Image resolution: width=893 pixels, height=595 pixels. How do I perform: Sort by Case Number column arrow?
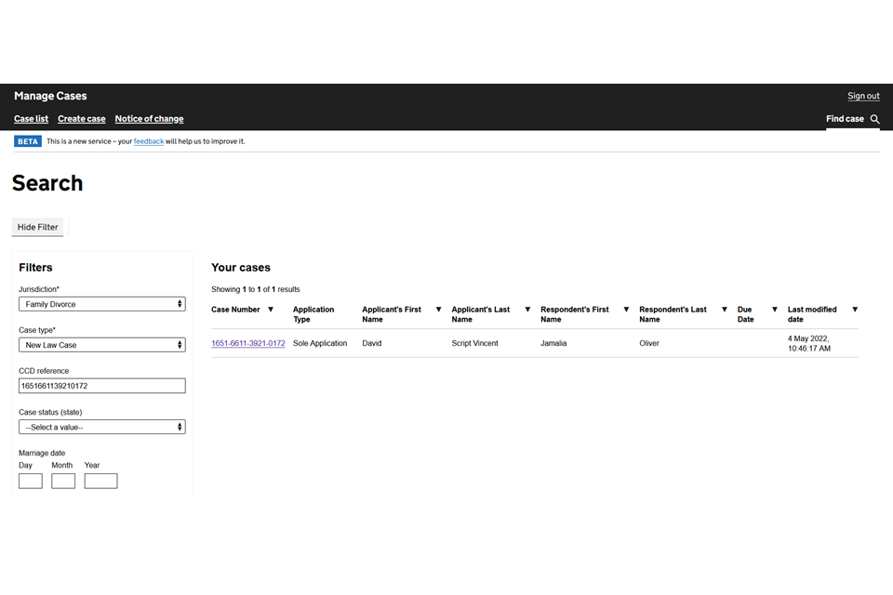pos(271,310)
